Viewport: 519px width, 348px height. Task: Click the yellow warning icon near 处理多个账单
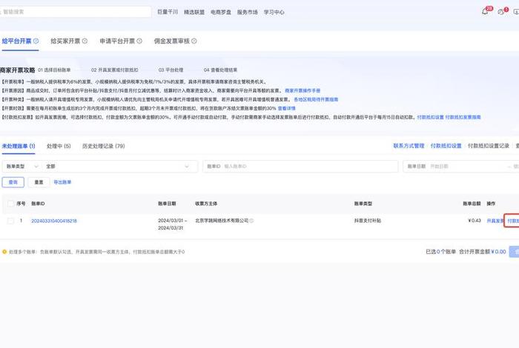[4, 252]
